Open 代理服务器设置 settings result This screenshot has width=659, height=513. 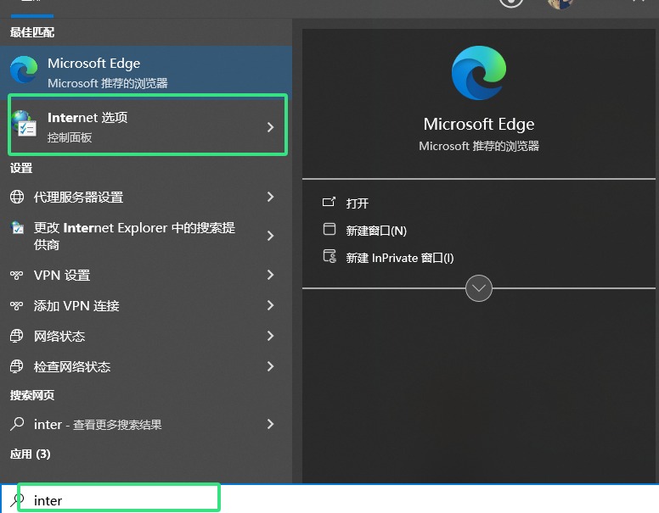146,197
